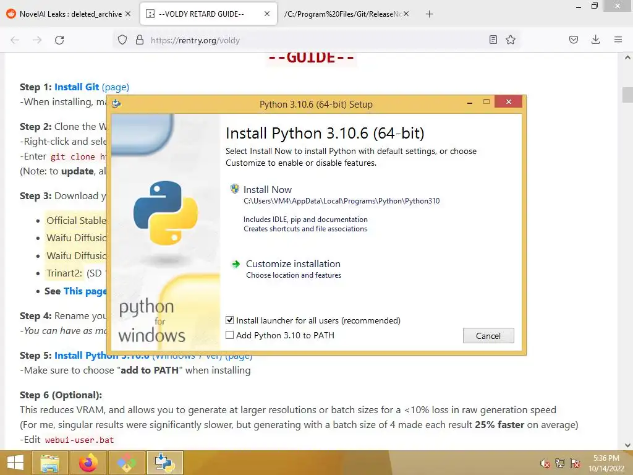Click Python installer title bar icon
This screenshot has width=633, height=475.
[116, 104]
